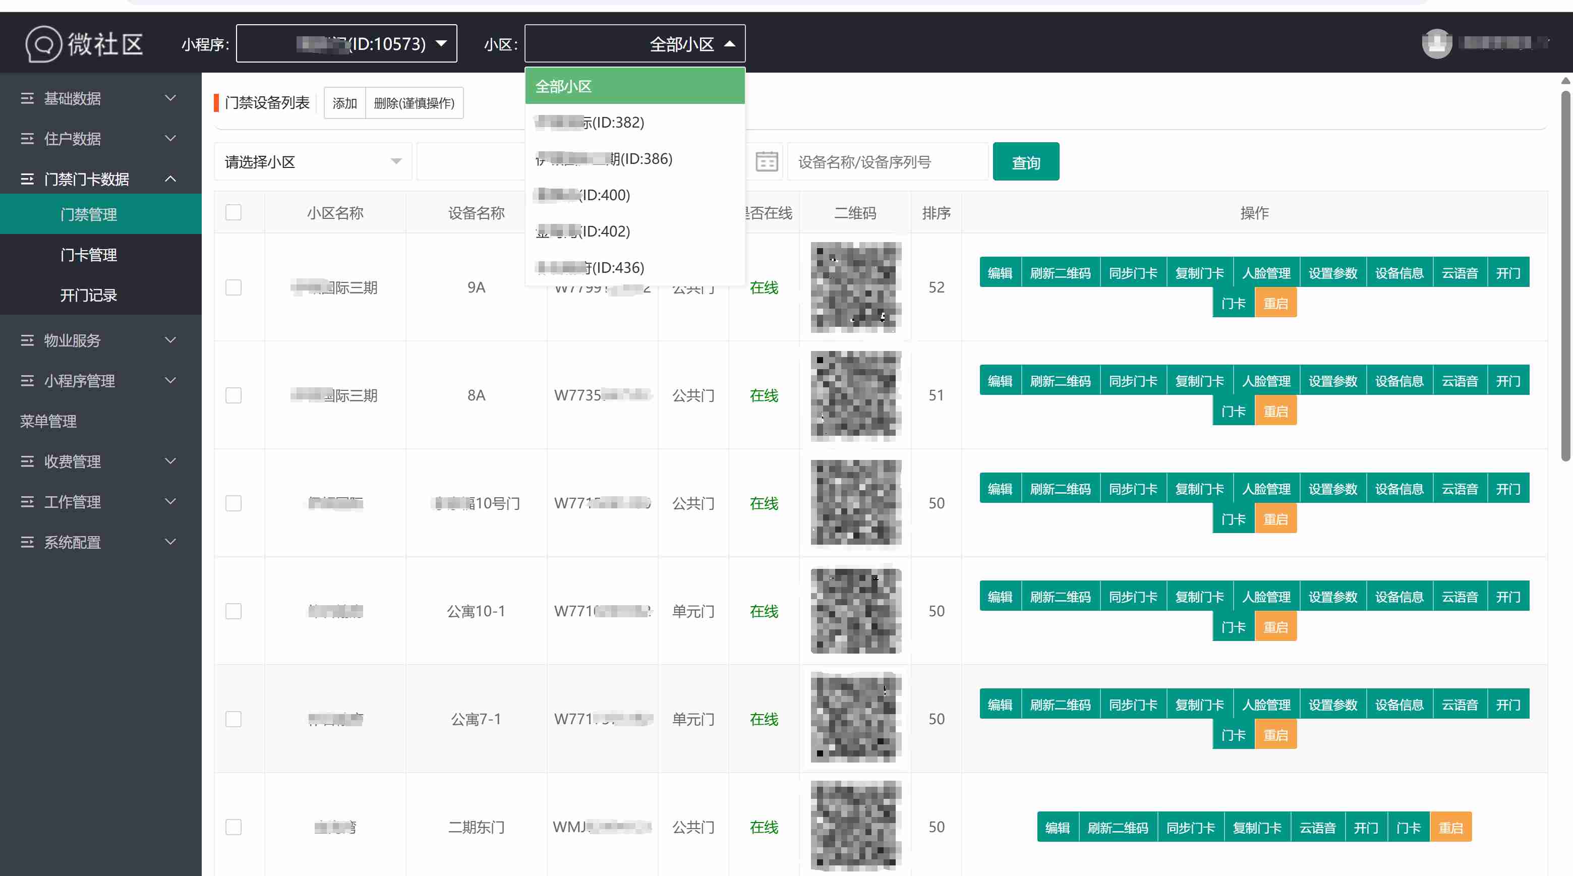Screen dimensions: 1573x876
Task: Click 同步门卡 for device 9A
Action: (x=1133, y=273)
